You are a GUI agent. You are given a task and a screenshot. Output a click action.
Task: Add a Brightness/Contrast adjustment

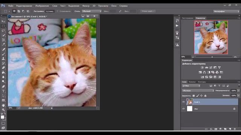click(x=202, y=67)
